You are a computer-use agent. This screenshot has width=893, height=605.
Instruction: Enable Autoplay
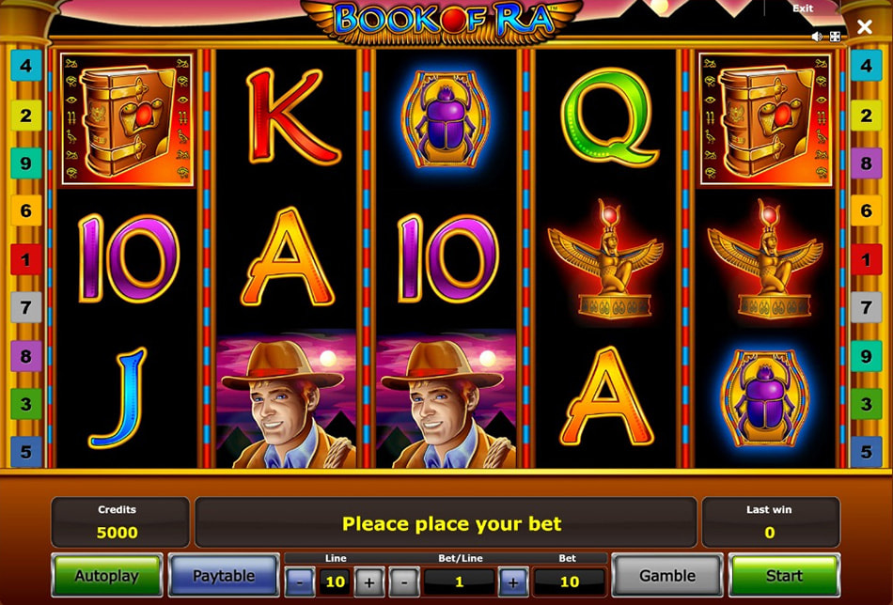107,575
